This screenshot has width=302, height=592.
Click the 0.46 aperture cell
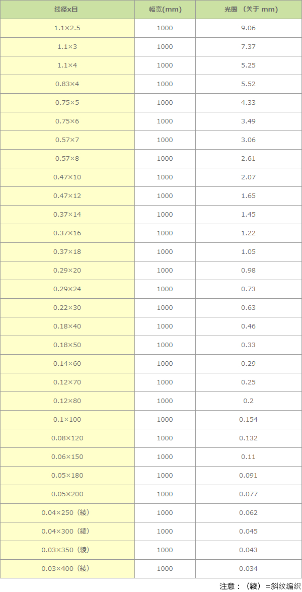click(248, 326)
